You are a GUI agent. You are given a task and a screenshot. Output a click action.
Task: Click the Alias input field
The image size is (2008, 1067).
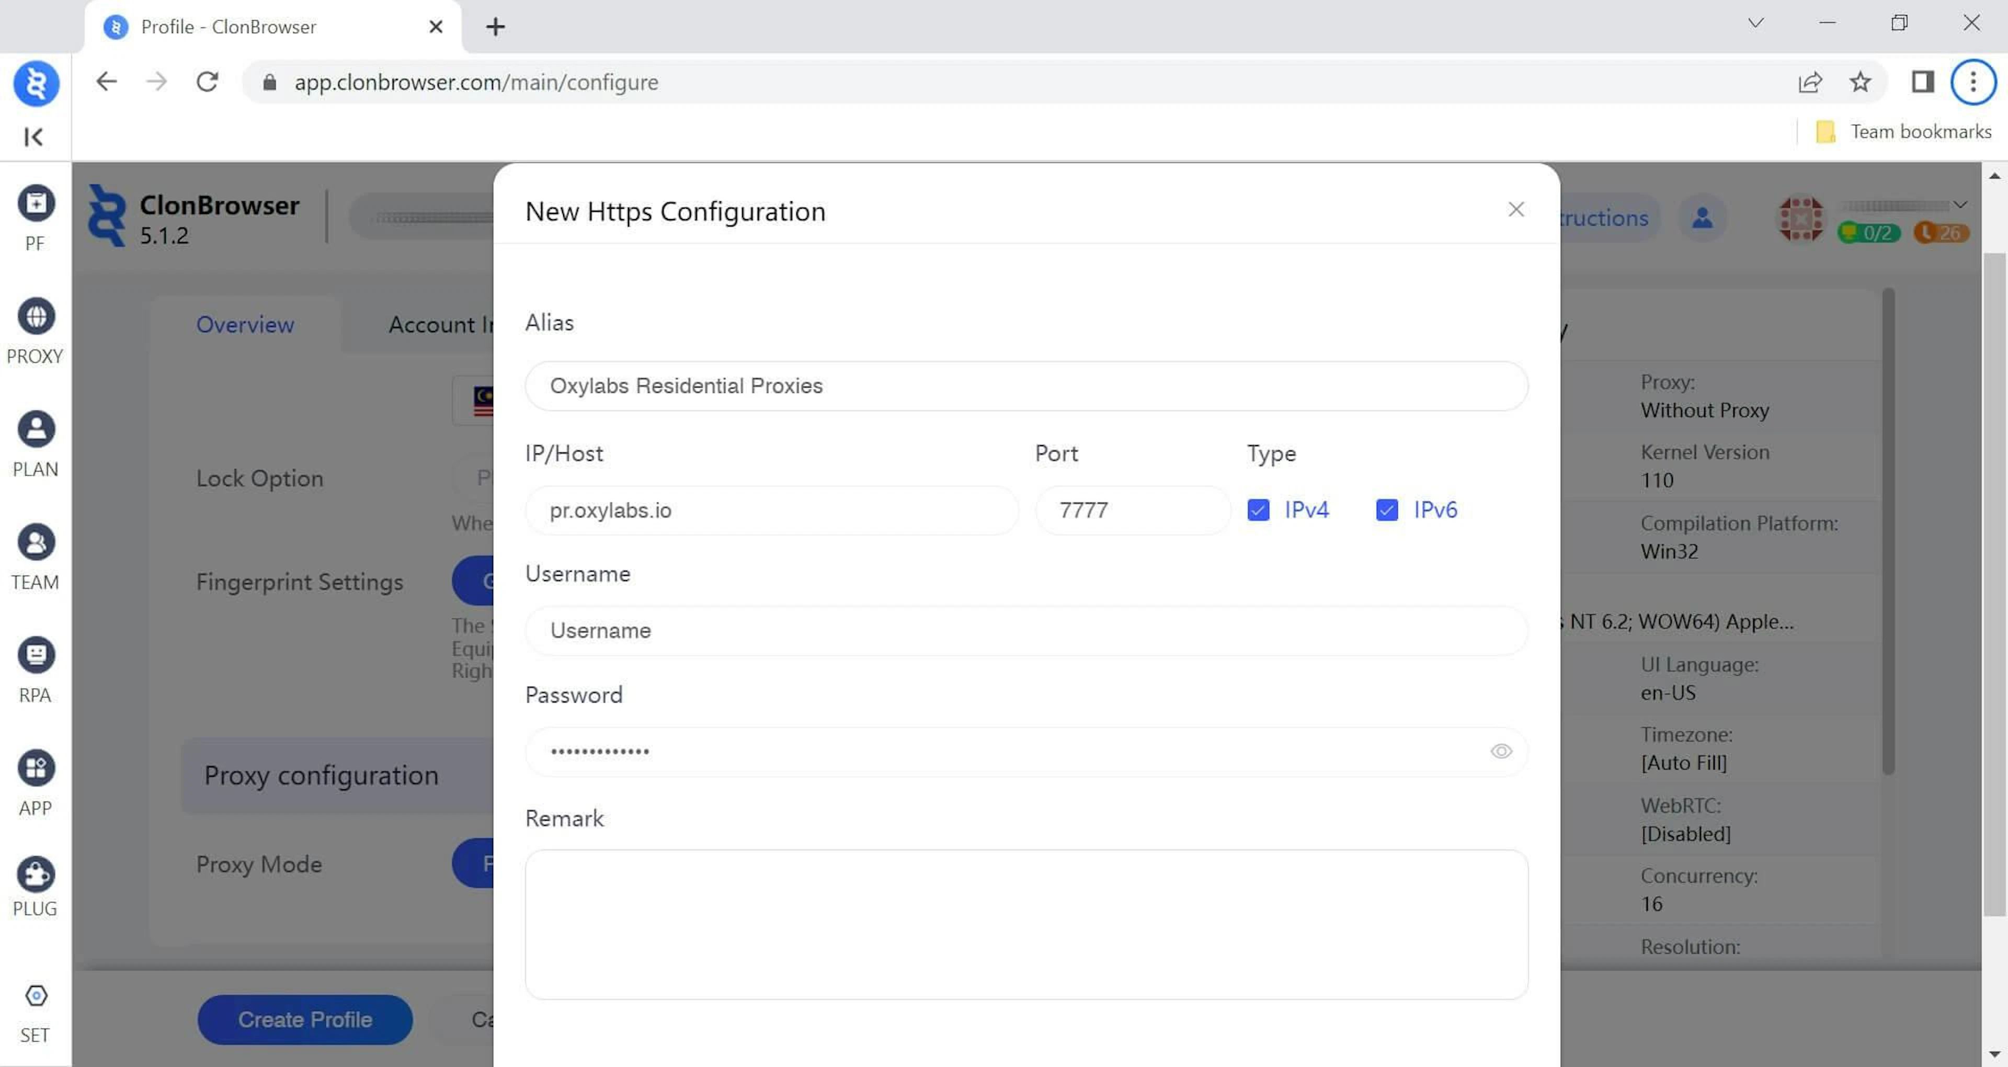1026,386
